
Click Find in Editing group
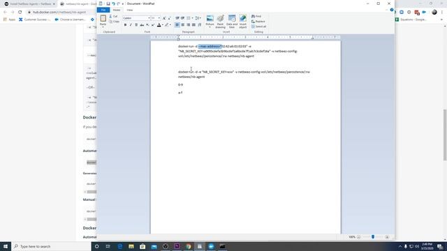pos(256,16)
